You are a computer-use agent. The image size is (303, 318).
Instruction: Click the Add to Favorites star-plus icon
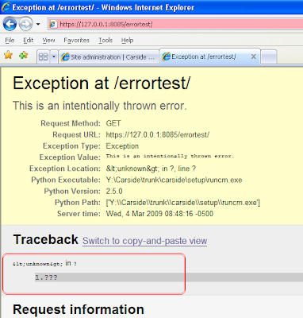[24, 55]
